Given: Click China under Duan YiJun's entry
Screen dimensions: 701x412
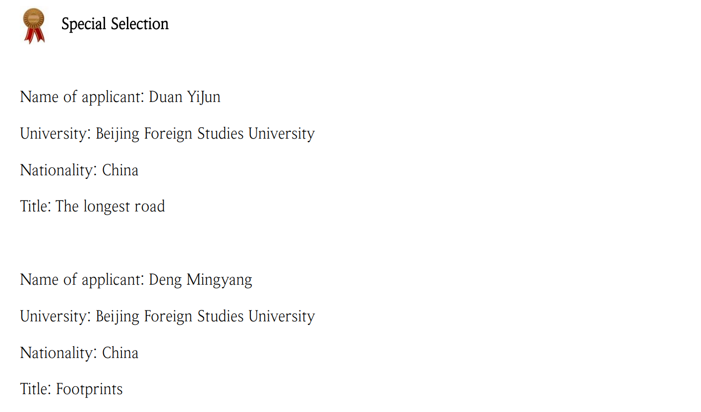Looking at the screenshot, I should tap(120, 170).
